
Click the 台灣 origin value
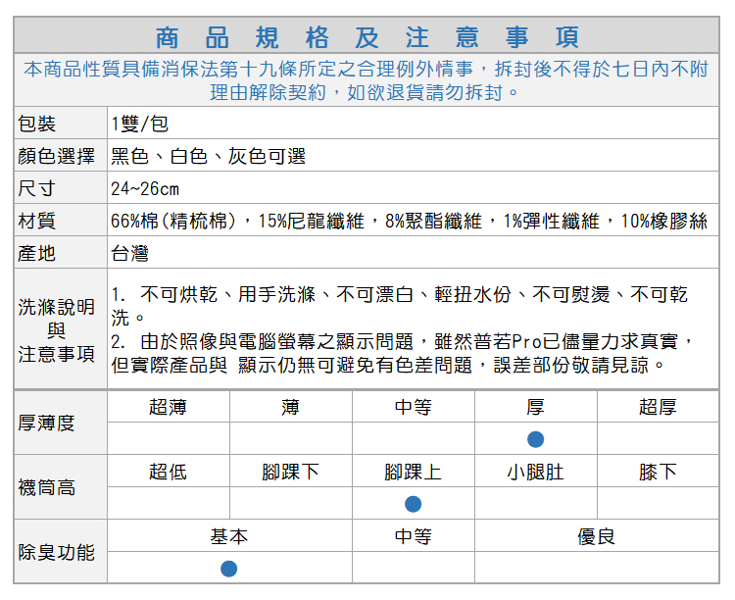point(129,253)
